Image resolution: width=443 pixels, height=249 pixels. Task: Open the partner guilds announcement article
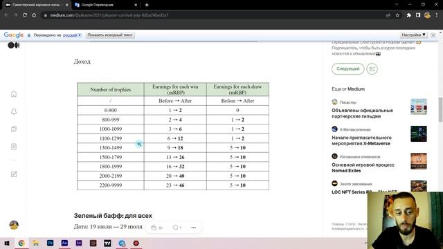(362, 113)
